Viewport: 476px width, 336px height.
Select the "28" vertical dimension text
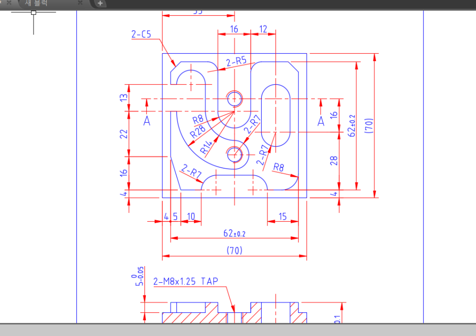334,161
